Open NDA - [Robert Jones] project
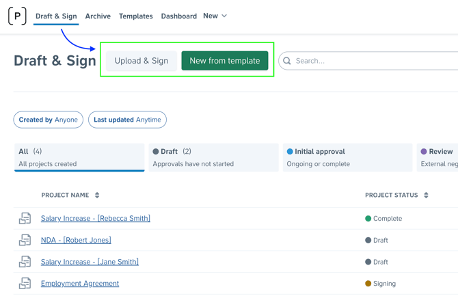 (x=76, y=241)
